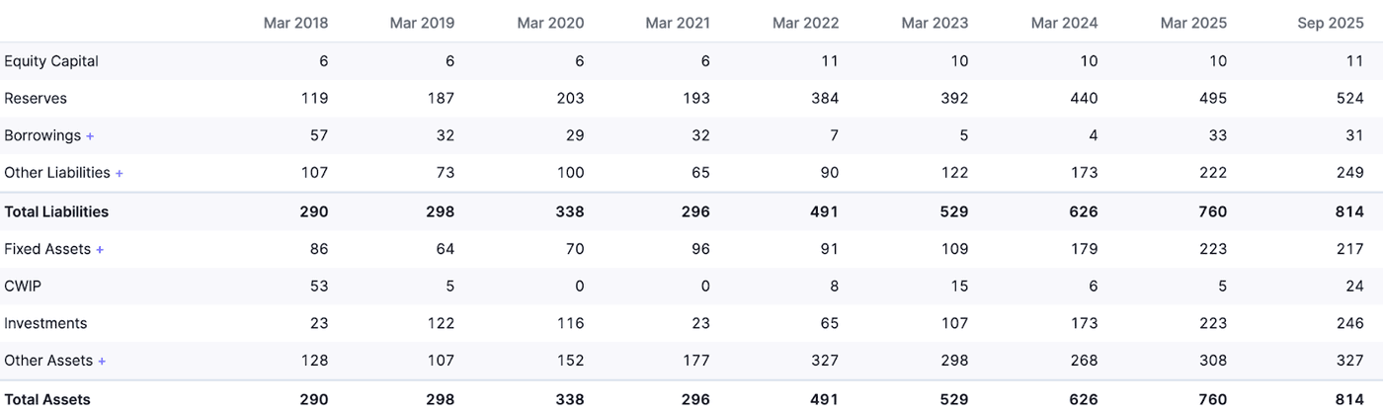Click the Sep 2025 column header
This screenshot has height=412, width=1383.
point(1330,23)
